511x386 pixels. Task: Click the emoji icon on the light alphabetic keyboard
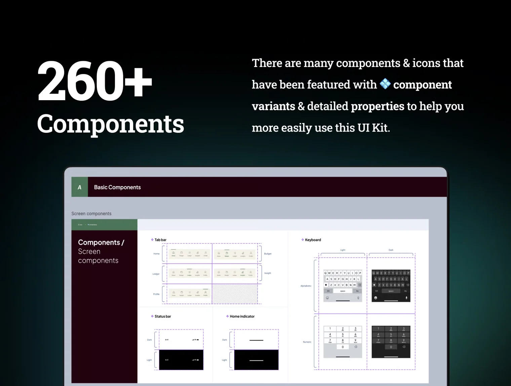click(327, 298)
